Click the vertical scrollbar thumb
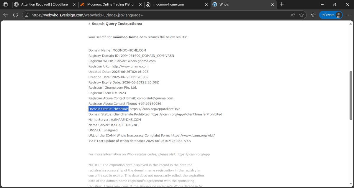This screenshot has width=354, height=188. (351, 95)
